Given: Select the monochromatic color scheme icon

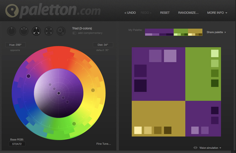Looking at the screenshot, I should (x=11, y=31).
